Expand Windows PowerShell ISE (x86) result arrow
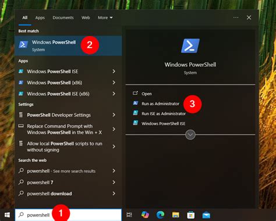Image resolution: width=276 pixels, height=221 pixels. (114, 94)
